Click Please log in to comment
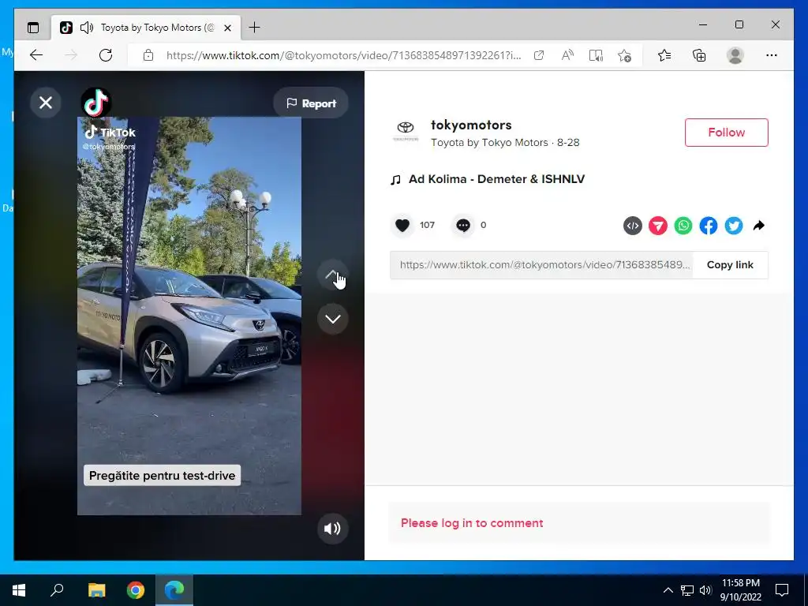Image resolution: width=808 pixels, height=606 pixels. click(472, 523)
